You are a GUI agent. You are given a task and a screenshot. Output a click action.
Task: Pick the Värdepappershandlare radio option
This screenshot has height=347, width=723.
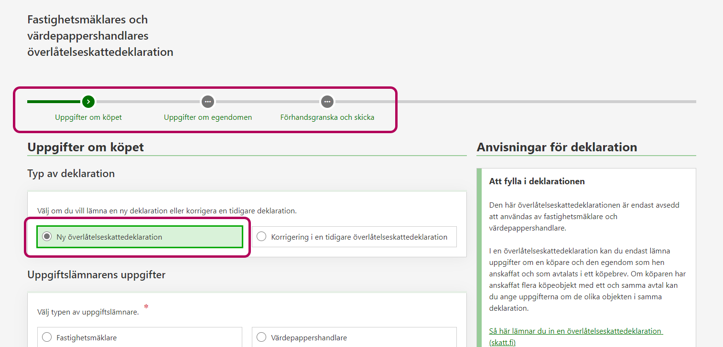pyautogui.click(x=261, y=337)
